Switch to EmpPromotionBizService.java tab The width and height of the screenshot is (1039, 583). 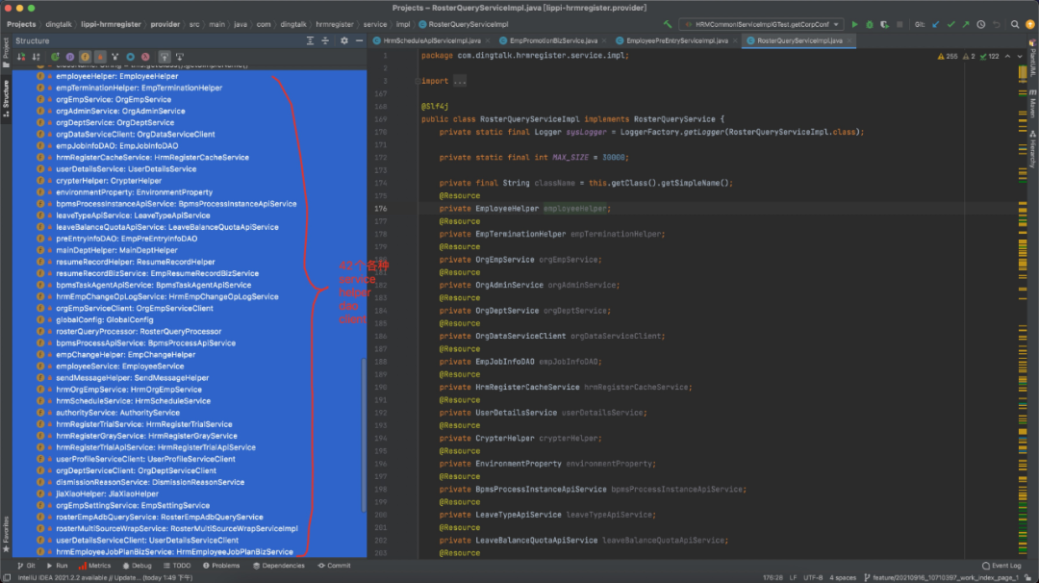(x=552, y=41)
